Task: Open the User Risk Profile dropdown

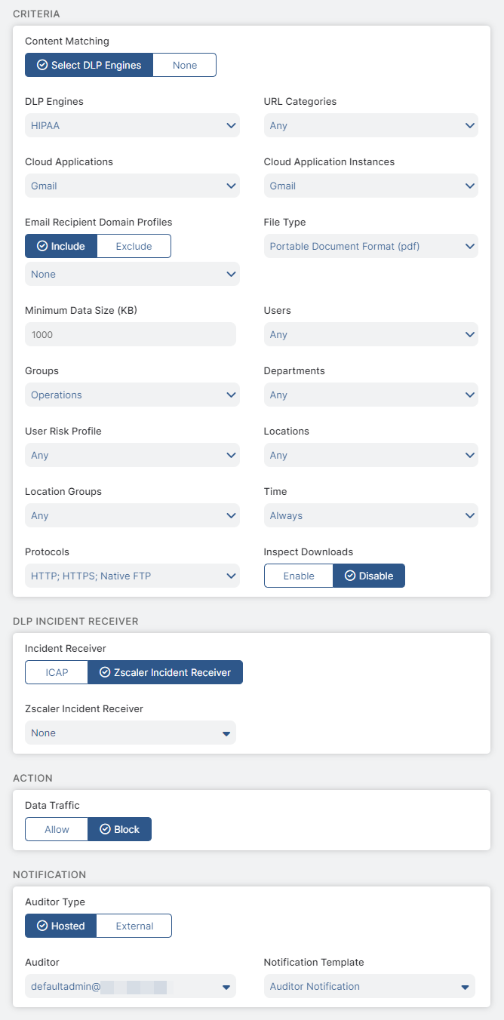Action: pyautogui.click(x=132, y=455)
